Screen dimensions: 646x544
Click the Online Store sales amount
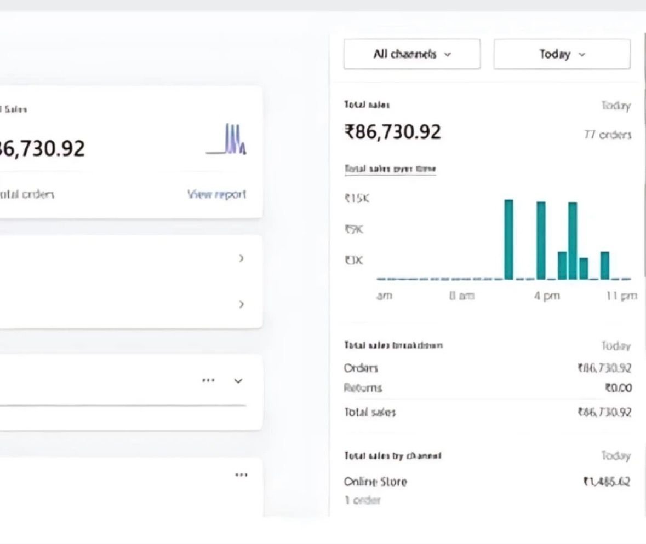point(606,482)
